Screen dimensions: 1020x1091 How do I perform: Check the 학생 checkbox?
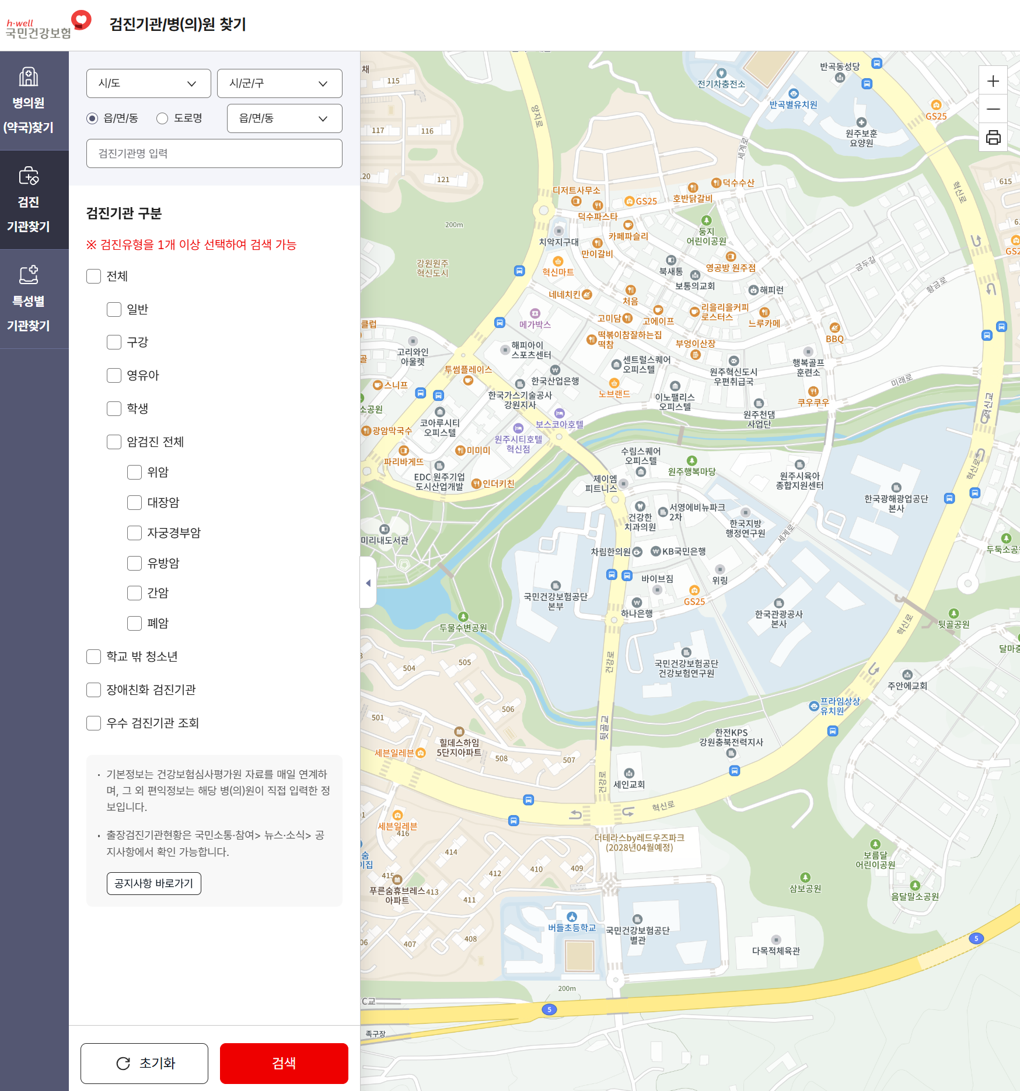tap(114, 408)
